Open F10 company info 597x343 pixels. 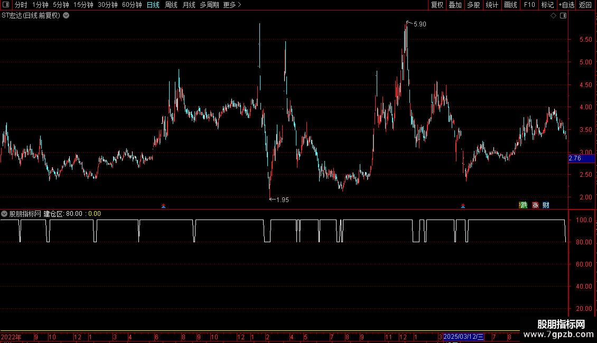[529, 5]
